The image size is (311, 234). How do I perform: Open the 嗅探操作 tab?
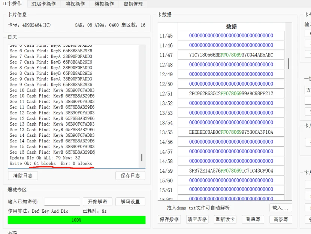(x=75, y=4)
